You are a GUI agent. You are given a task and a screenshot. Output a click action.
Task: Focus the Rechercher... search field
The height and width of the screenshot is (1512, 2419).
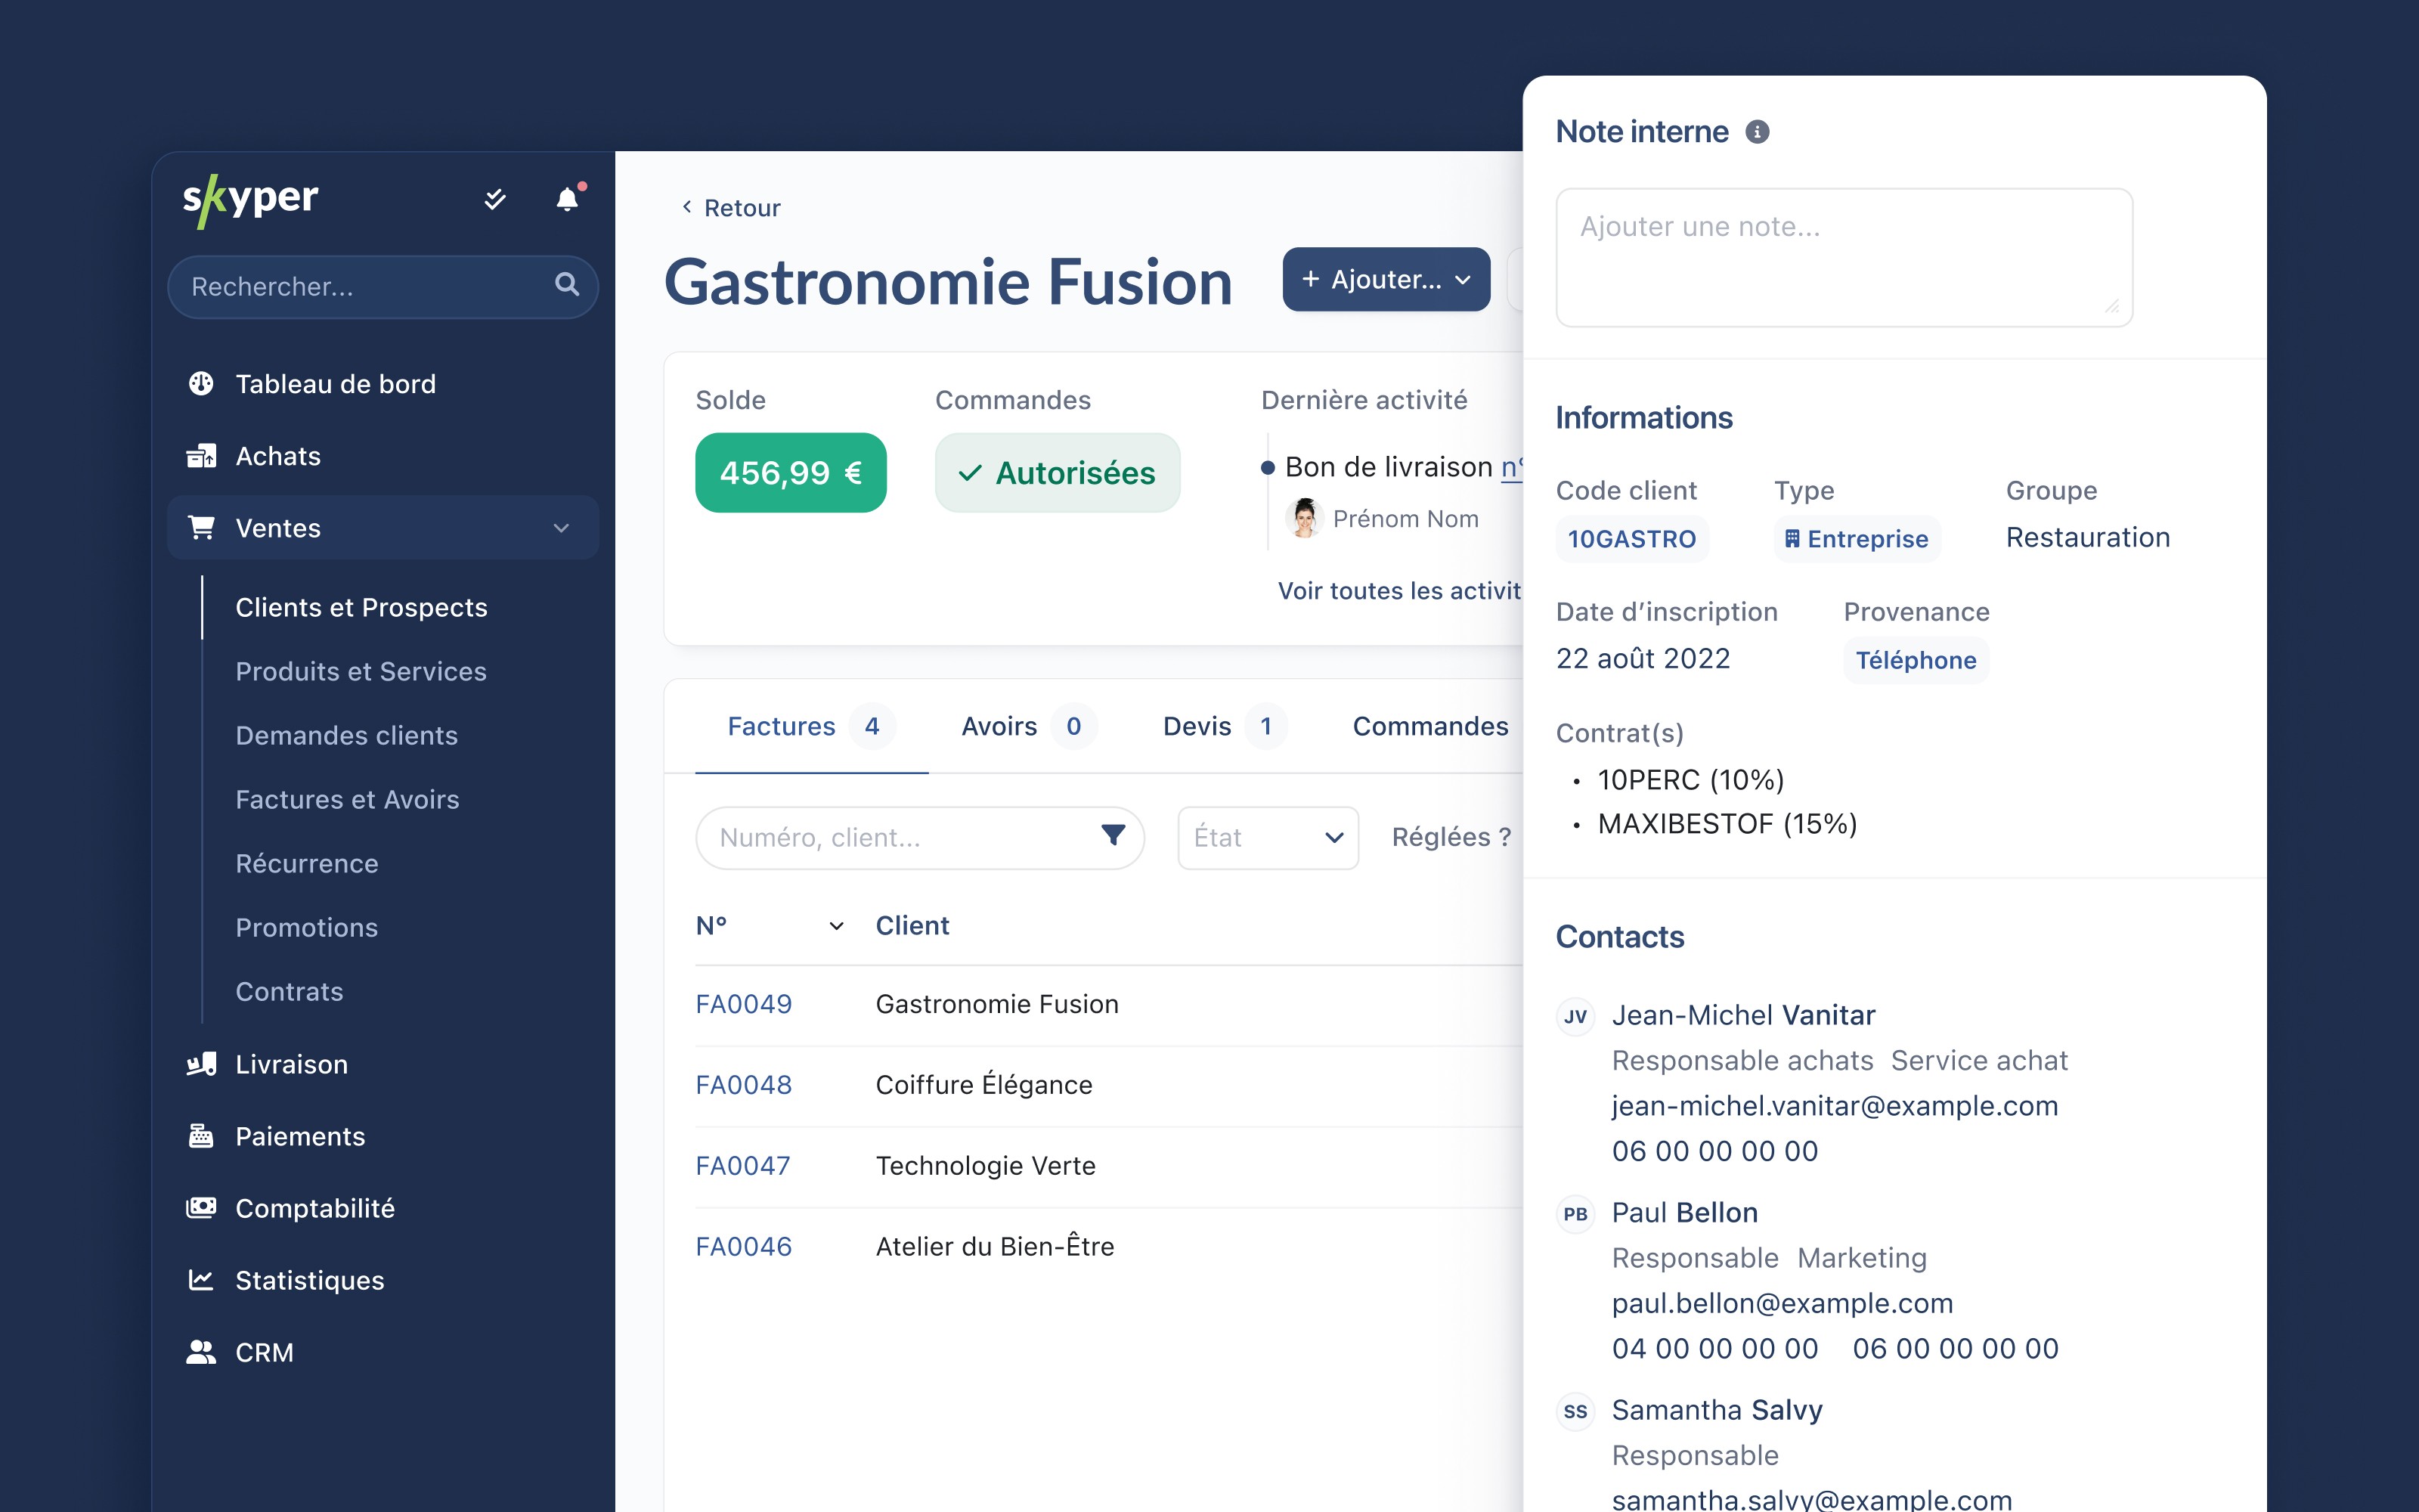(x=383, y=287)
